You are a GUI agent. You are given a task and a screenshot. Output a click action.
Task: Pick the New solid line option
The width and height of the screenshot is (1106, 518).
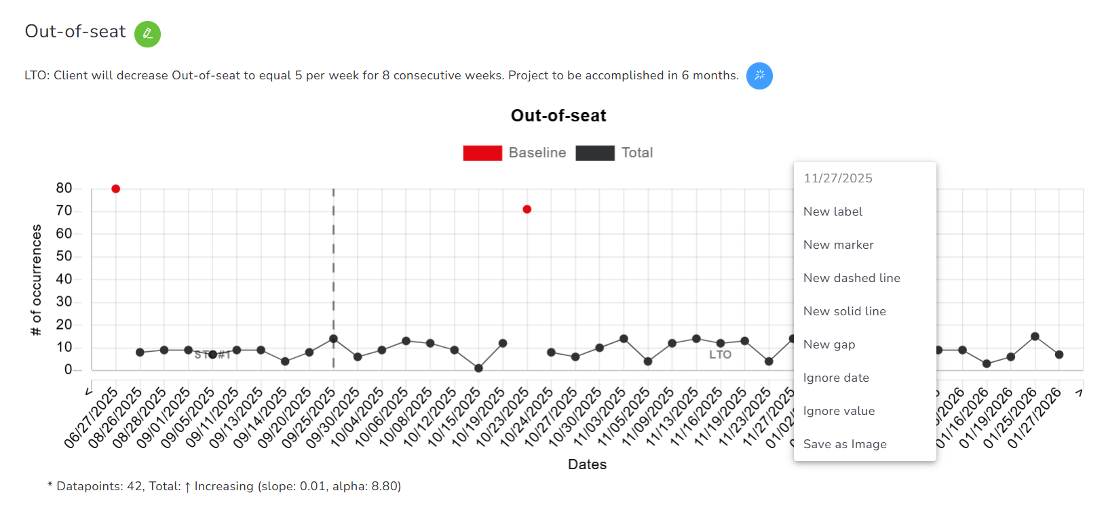[x=844, y=311]
